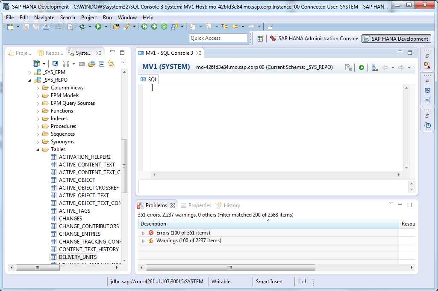Open the Problems view menu triangle
The height and width of the screenshot is (291, 438).
tap(391, 203)
